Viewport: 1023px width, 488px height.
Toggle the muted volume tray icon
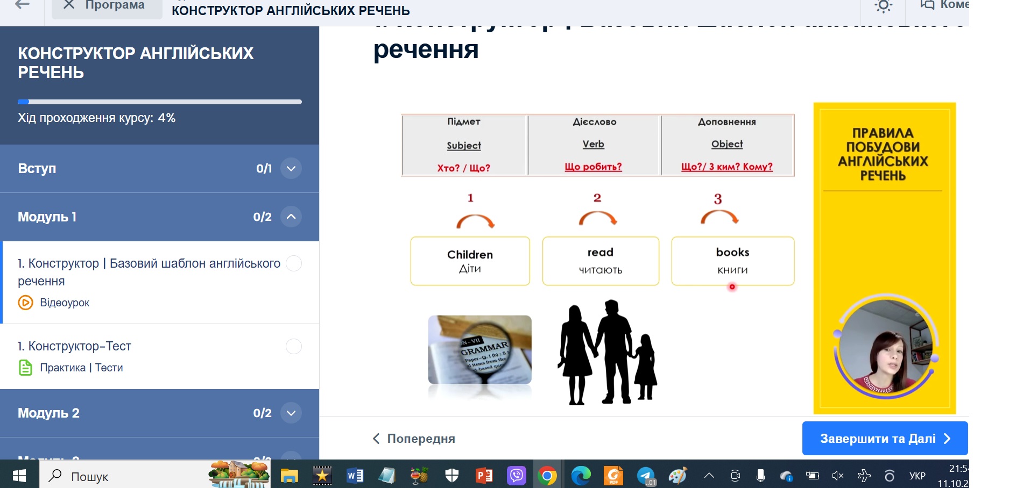click(838, 476)
